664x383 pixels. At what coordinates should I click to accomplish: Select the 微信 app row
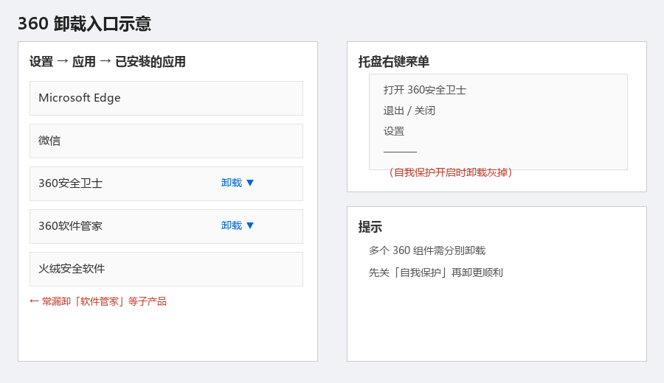pyautogui.click(x=166, y=141)
